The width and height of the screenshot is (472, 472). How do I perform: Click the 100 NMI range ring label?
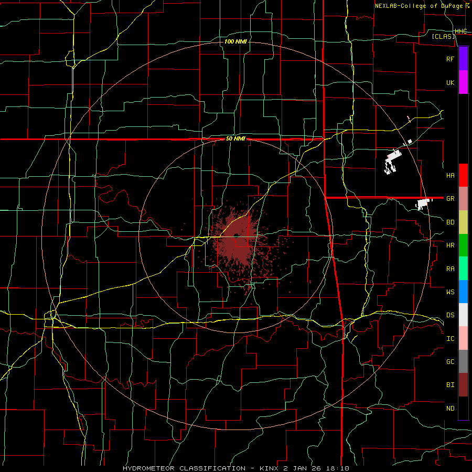click(x=235, y=41)
